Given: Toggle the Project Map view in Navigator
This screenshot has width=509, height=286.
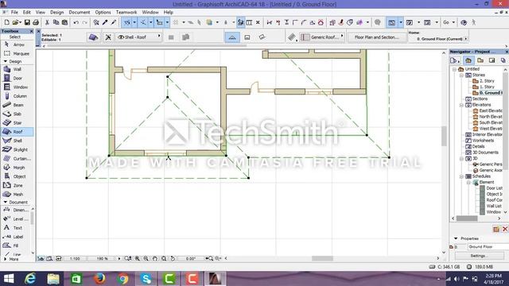Looking at the screenshot, I should pyautogui.click(x=468, y=60).
